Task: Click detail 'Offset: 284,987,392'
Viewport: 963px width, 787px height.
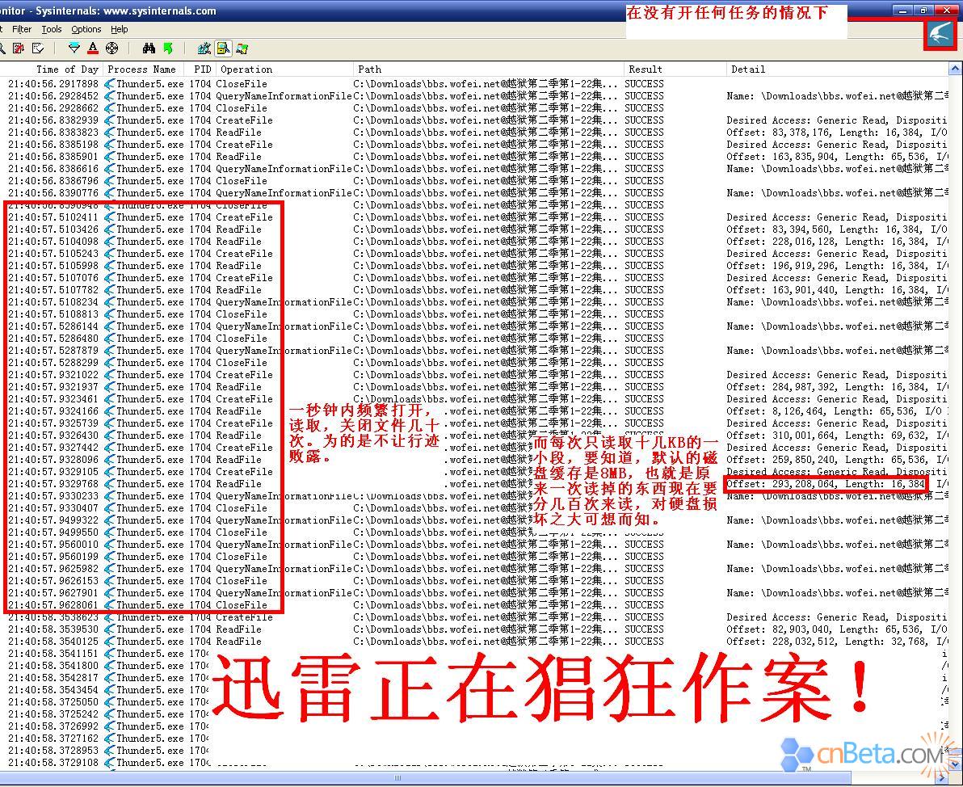Action: 781,387
